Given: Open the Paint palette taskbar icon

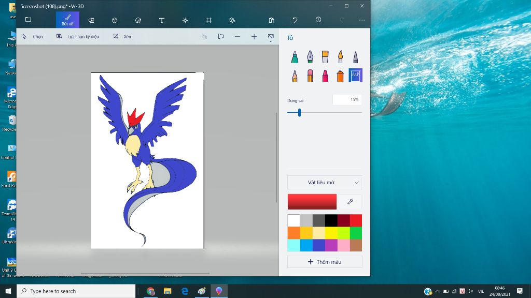Looking at the screenshot, I should pyautogui.click(x=202, y=291).
